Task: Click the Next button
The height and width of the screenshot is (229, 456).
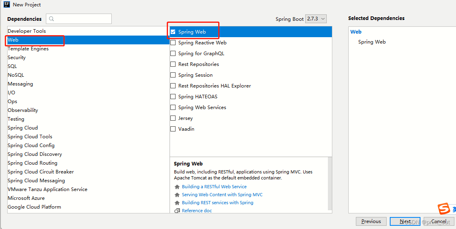Action: 405,221
